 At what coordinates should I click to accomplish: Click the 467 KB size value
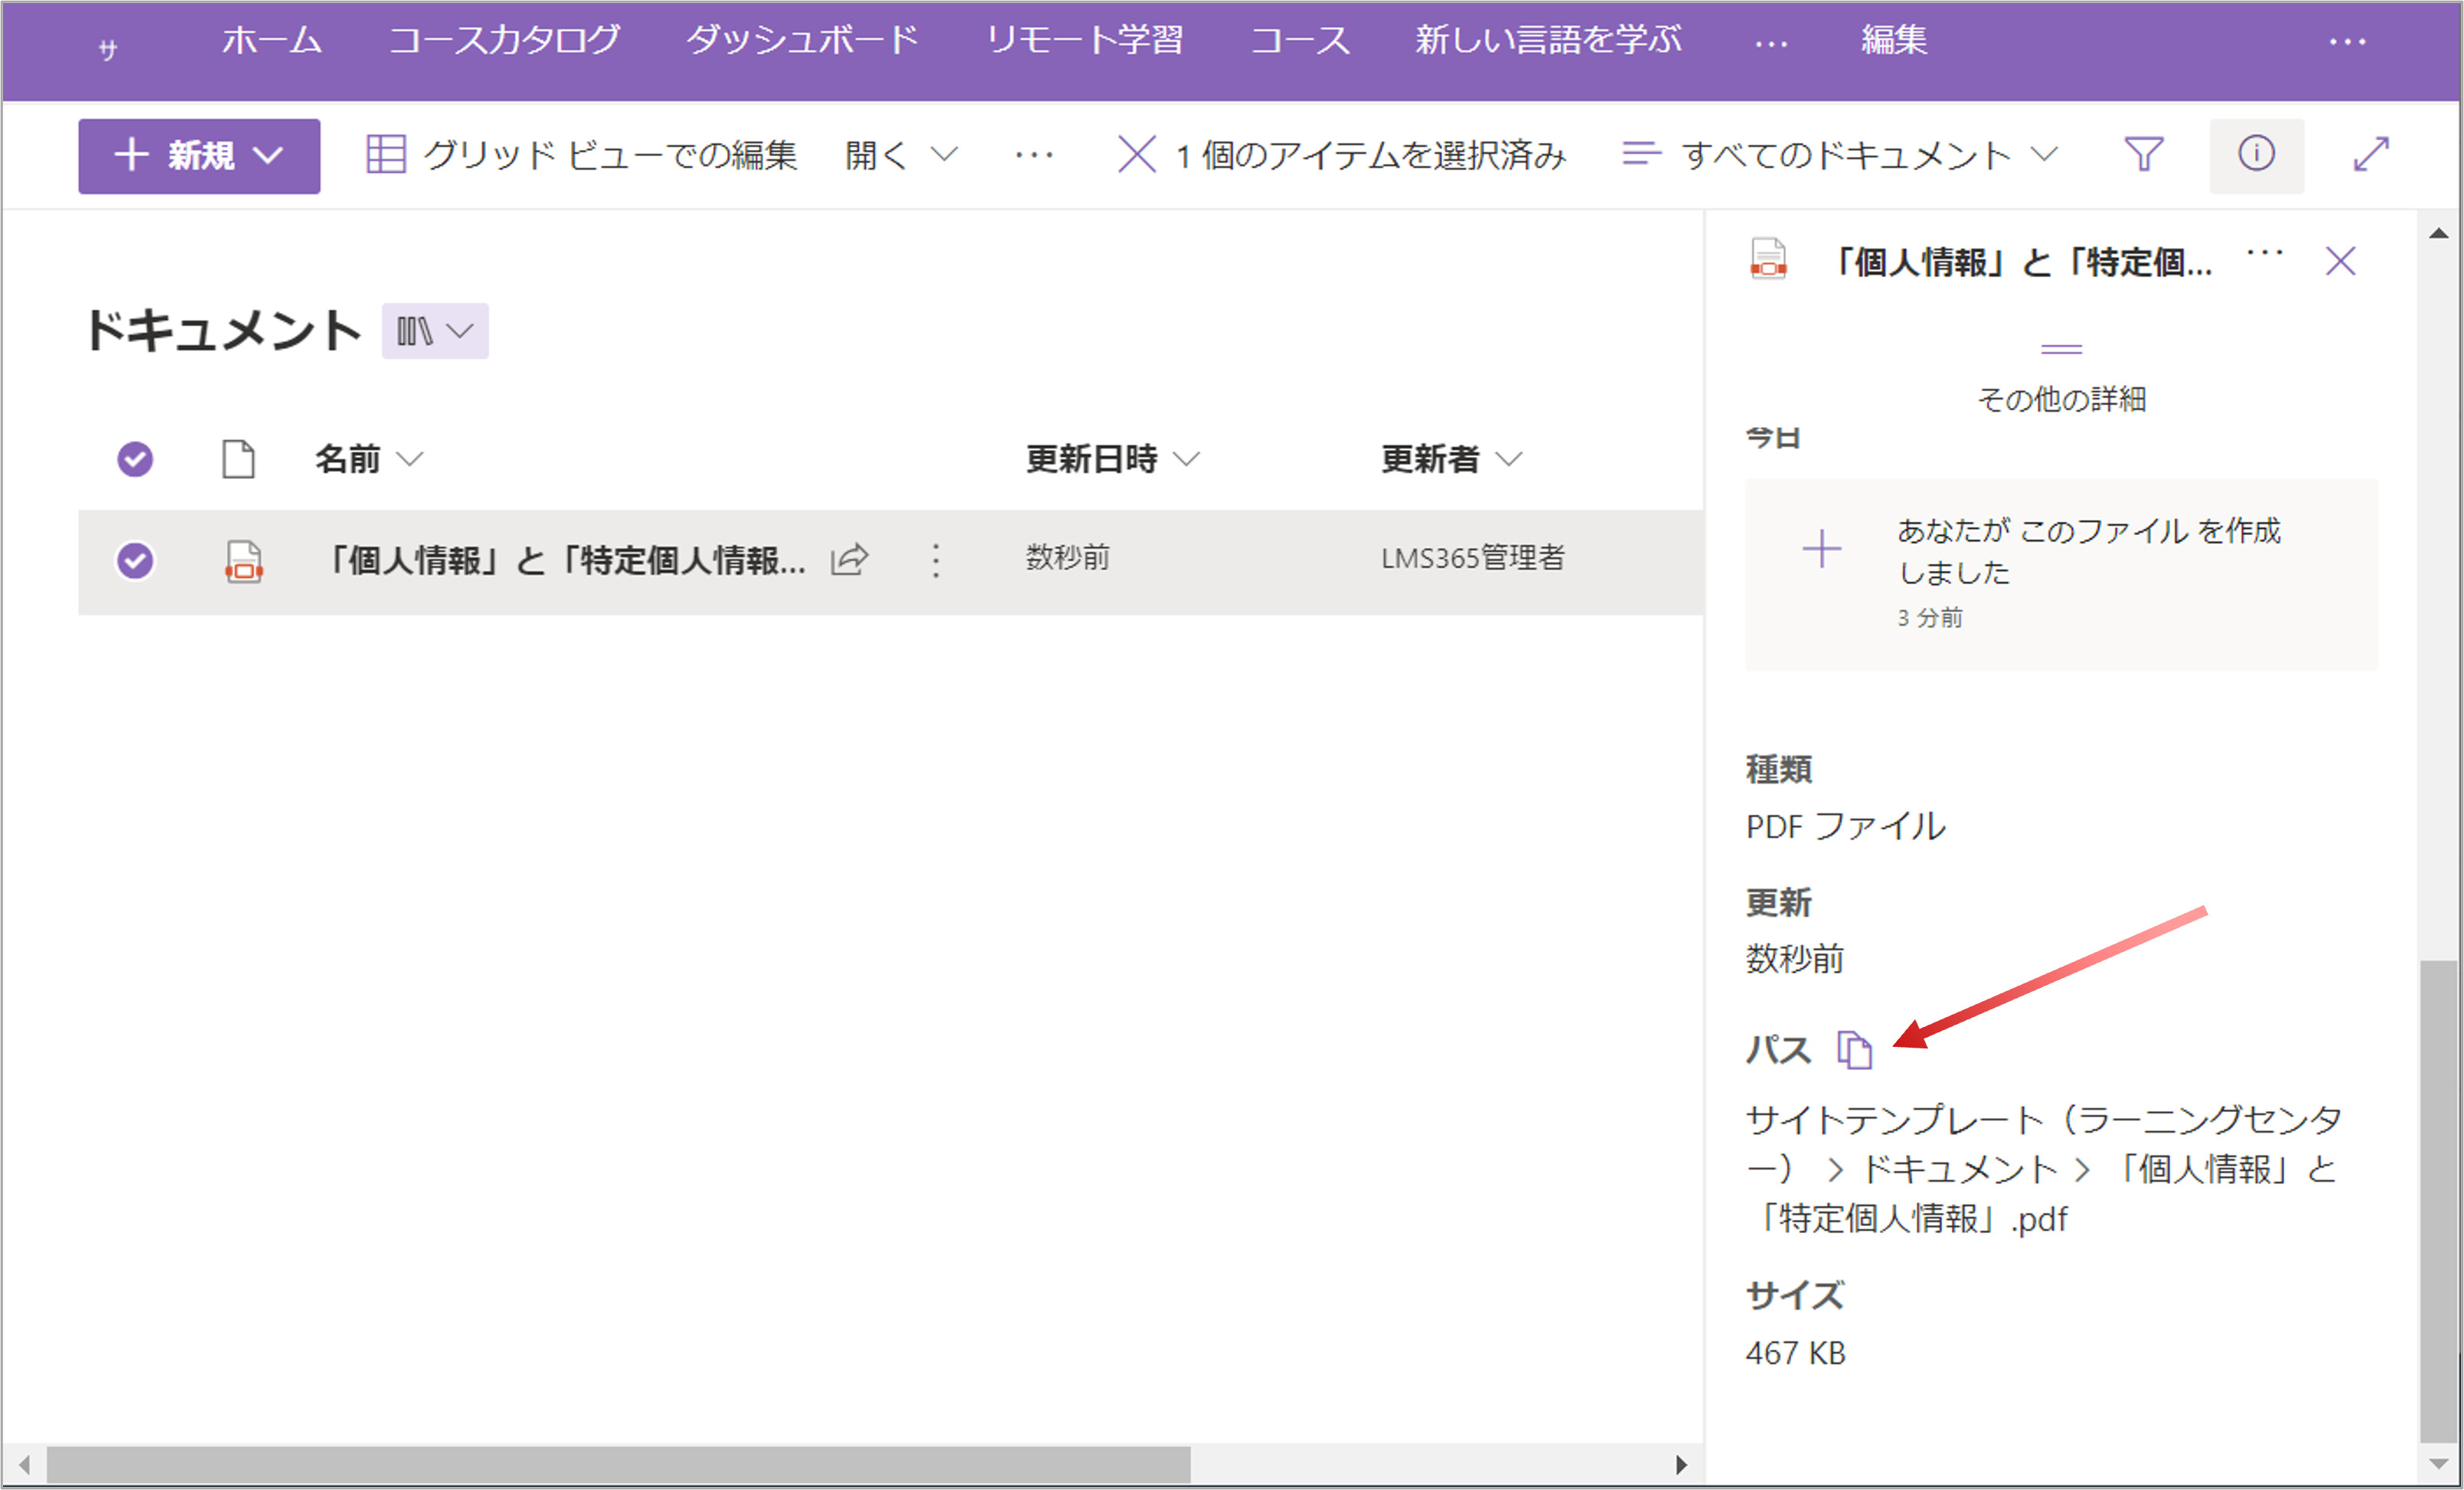[1795, 1353]
